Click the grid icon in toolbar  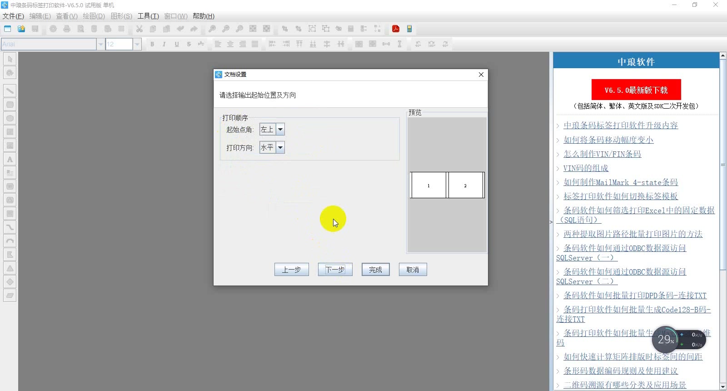click(121, 29)
